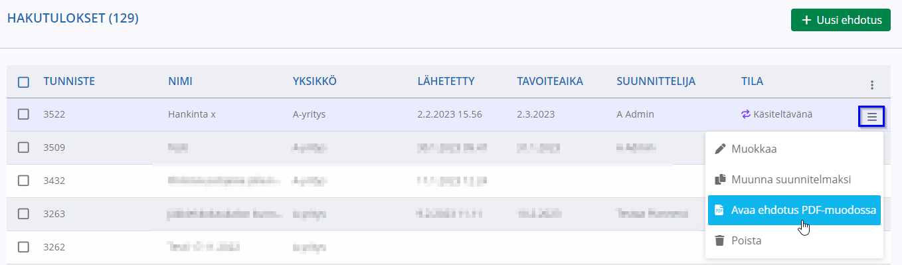Sort by the Tunniste column header
Image resolution: width=902 pixels, height=265 pixels.
[x=69, y=82]
